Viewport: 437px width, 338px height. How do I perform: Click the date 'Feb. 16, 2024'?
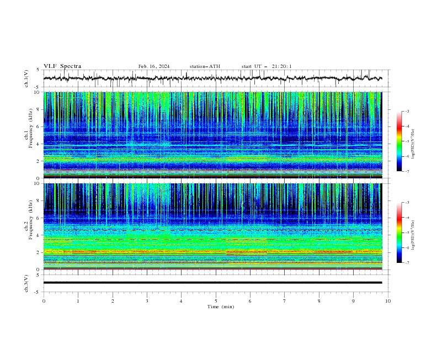[x=154, y=66]
